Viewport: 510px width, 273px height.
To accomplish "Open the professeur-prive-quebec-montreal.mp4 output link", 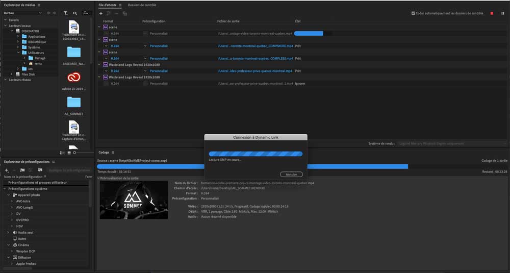I will point(255,71).
